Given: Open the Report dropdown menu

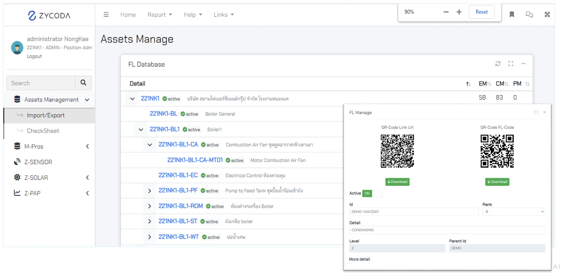Looking at the screenshot, I should [160, 14].
